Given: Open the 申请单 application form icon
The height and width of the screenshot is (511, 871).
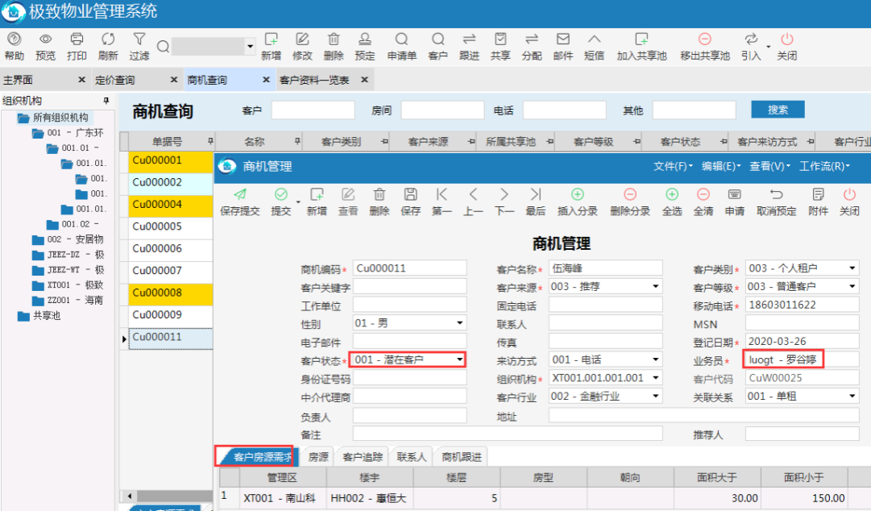Looking at the screenshot, I should coord(401,39).
